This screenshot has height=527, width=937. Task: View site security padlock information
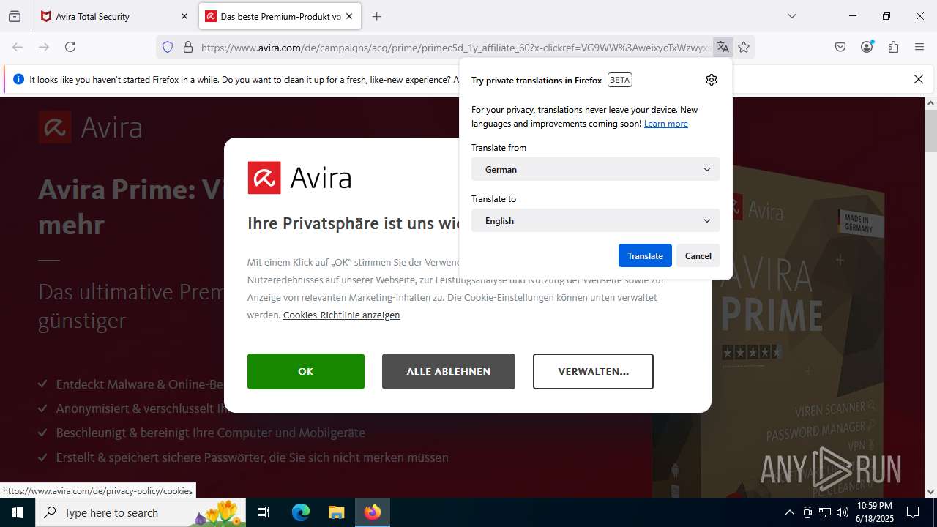(188, 47)
